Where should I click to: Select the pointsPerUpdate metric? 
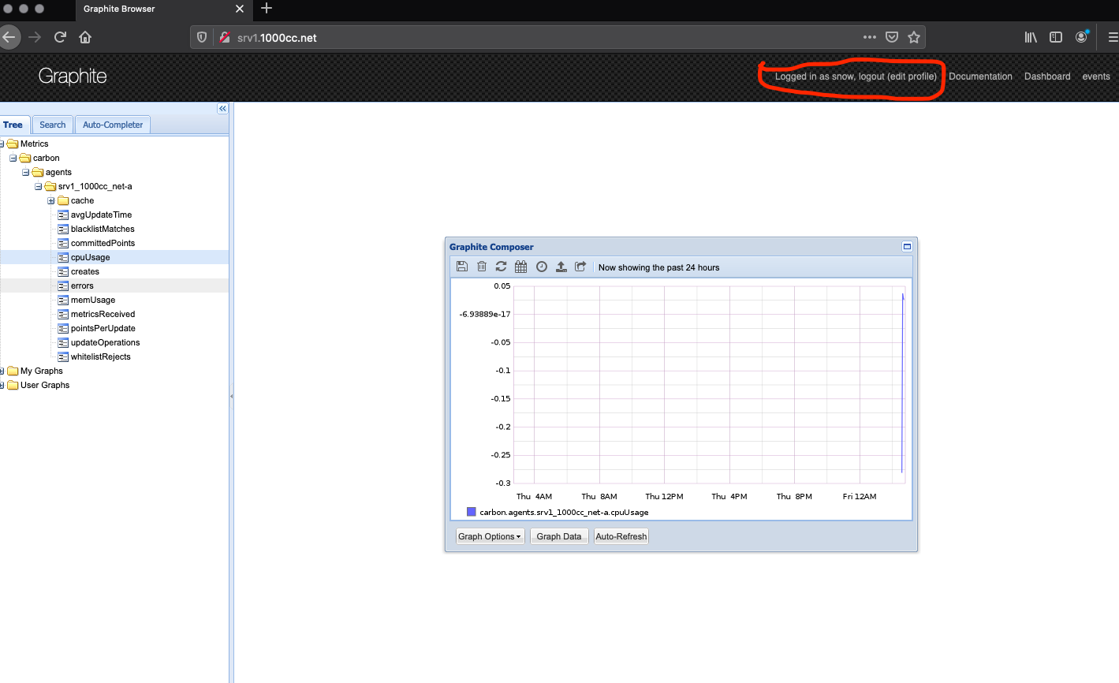tap(103, 328)
